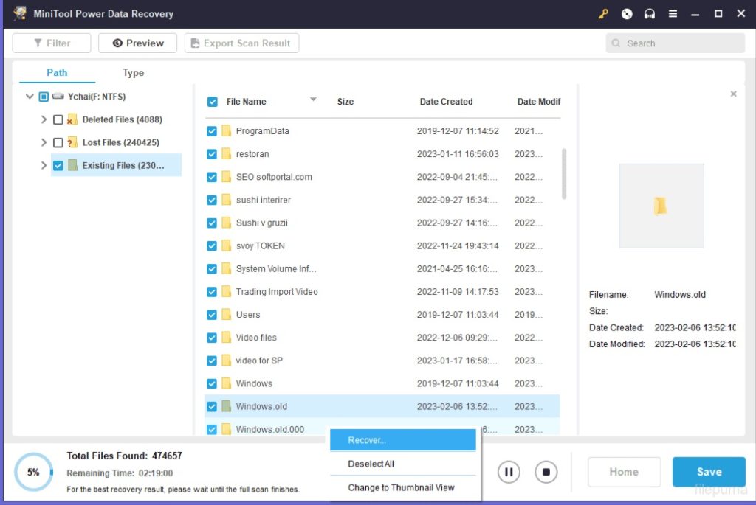756x505 pixels.
Task: Stop the scan
Action: (x=546, y=472)
